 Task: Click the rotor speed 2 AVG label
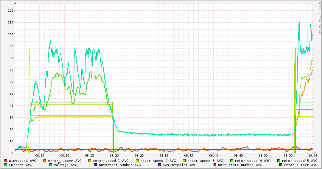pos(158,161)
